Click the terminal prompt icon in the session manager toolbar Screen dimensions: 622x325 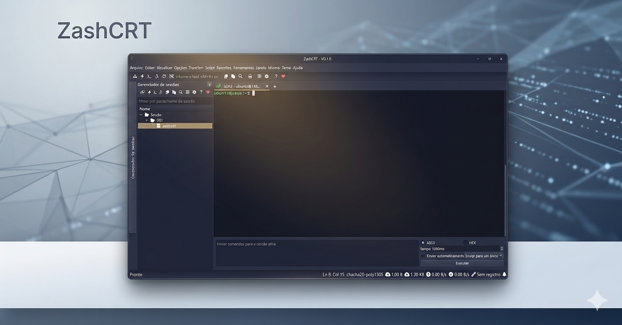(x=155, y=92)
